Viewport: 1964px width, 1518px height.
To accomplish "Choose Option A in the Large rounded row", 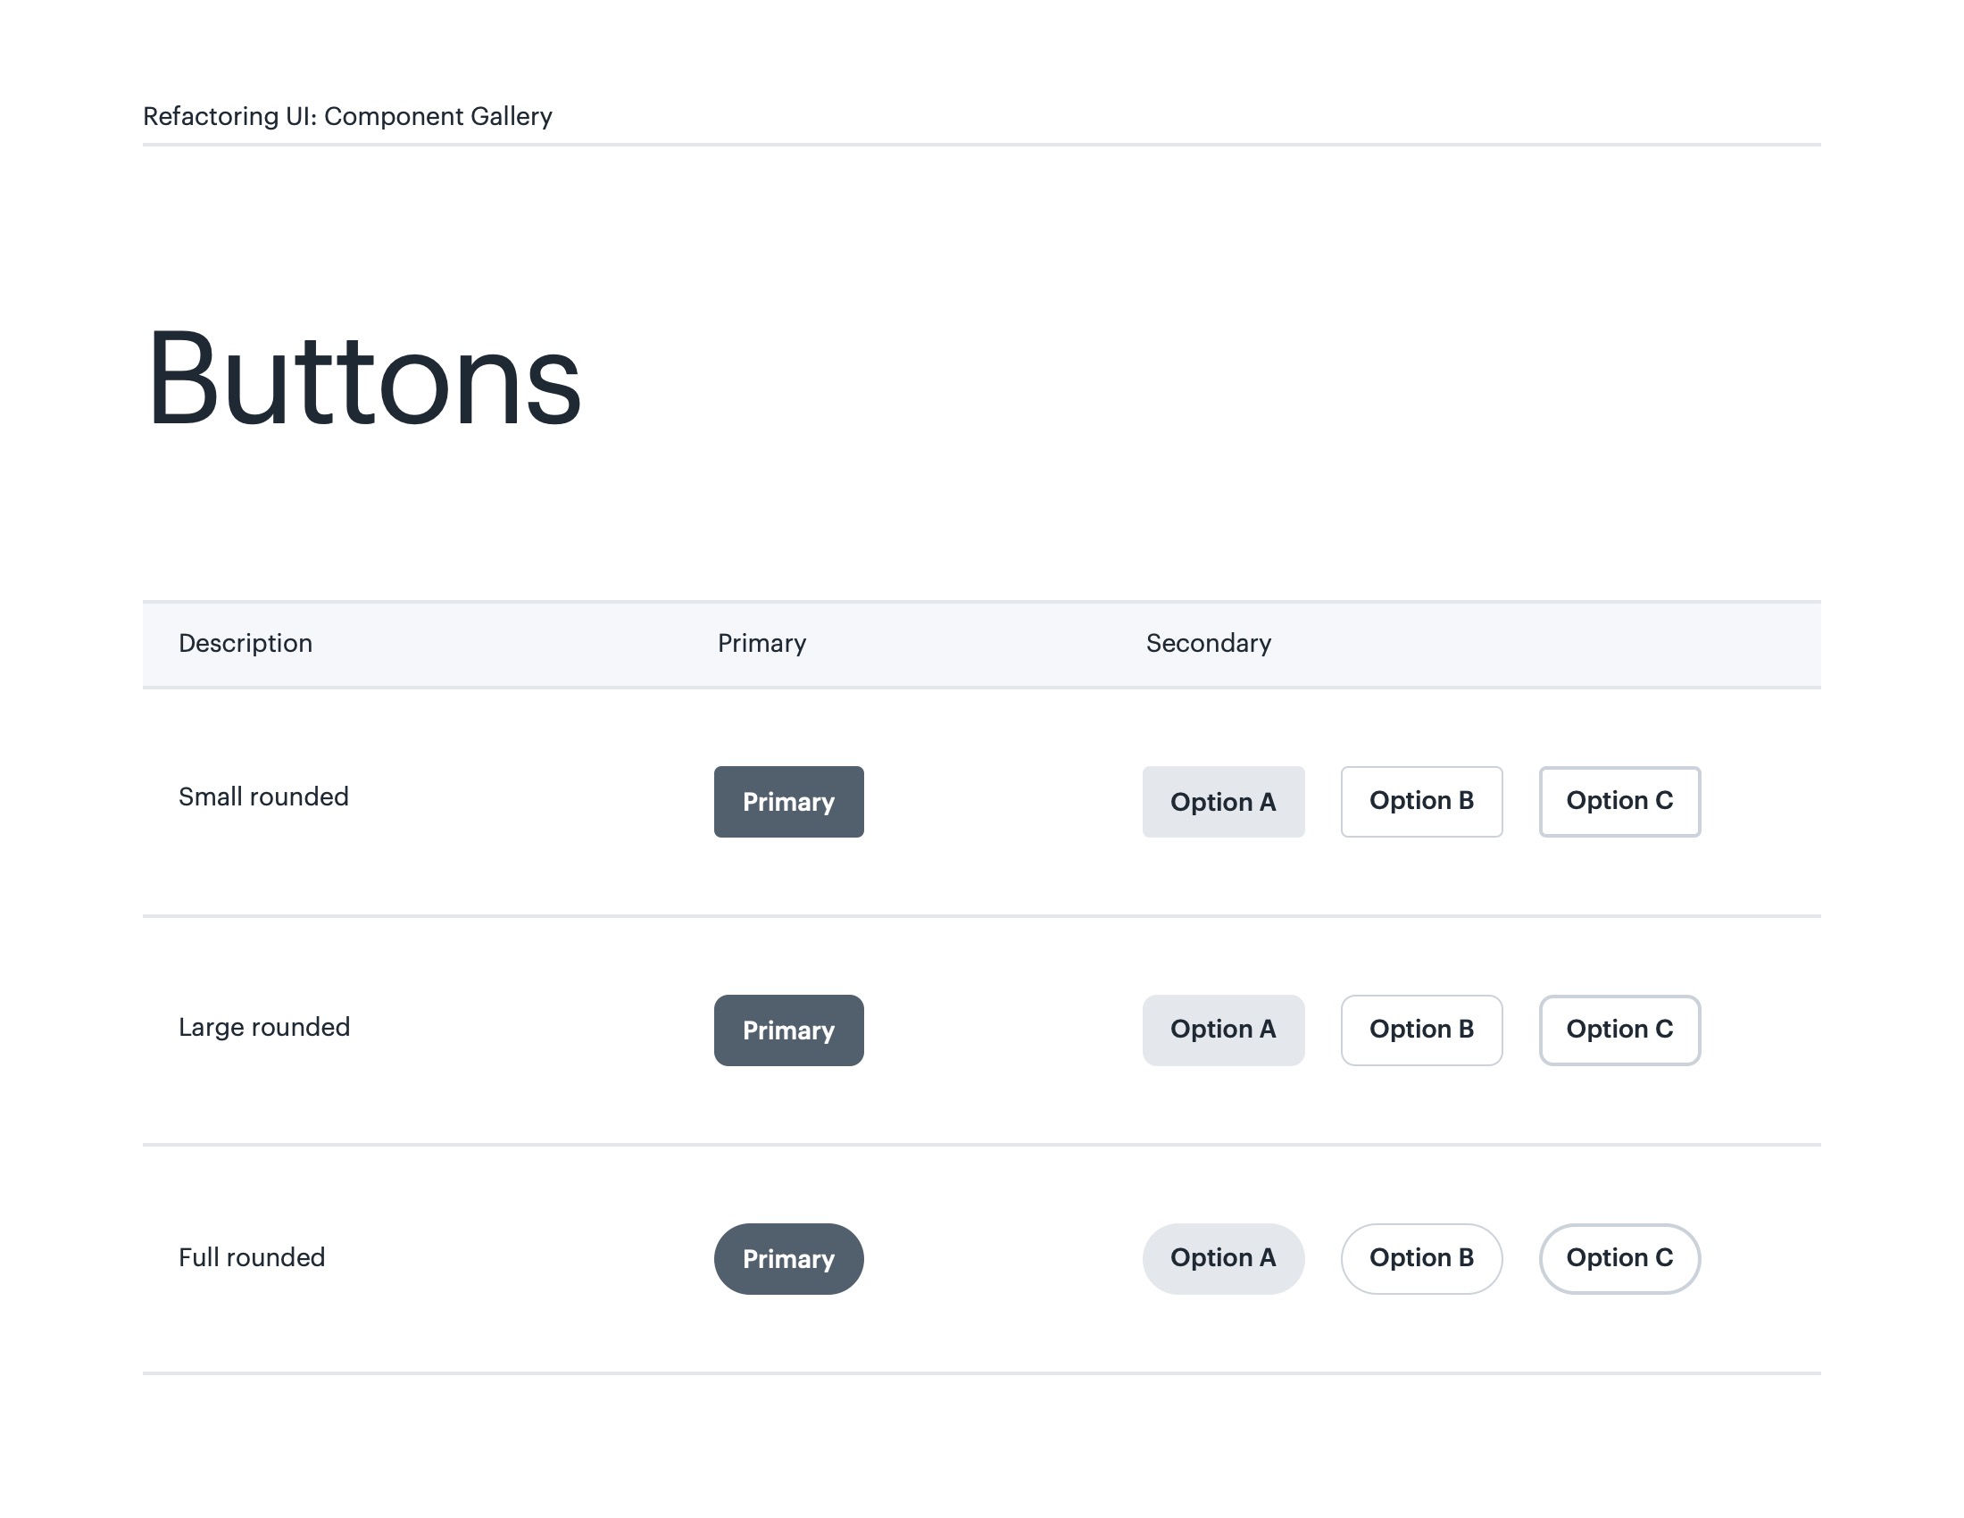I will tap(1223, 1030).
